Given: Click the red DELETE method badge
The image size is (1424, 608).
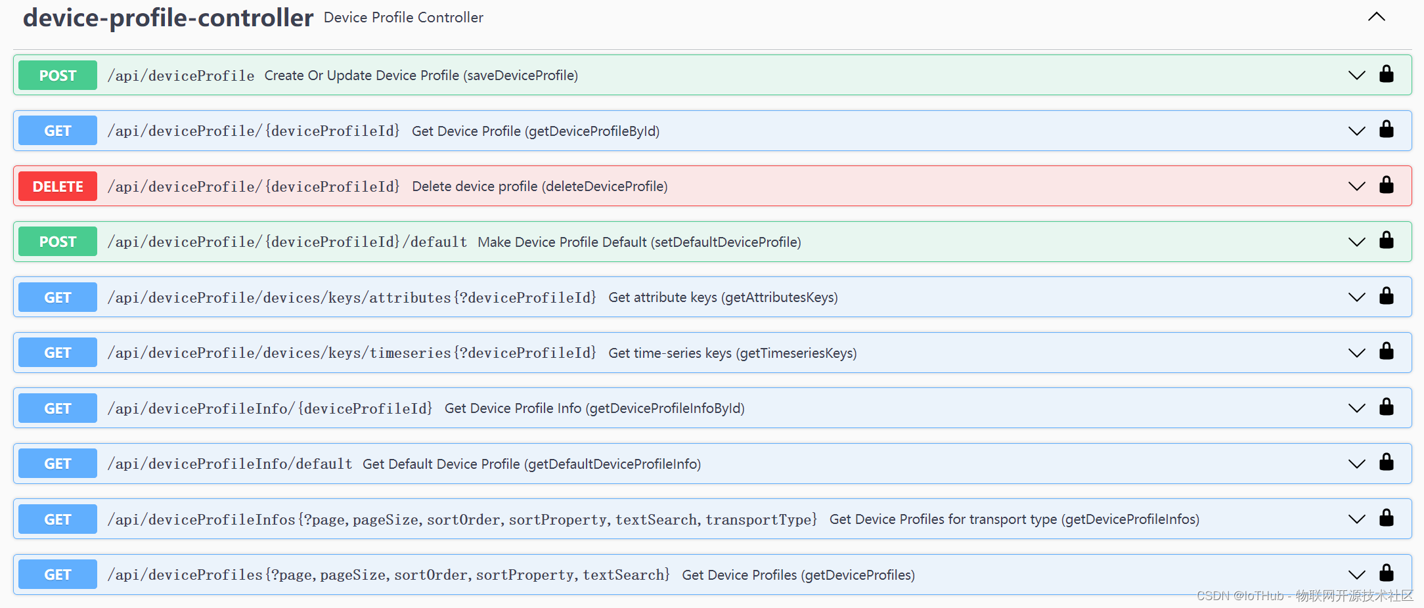Looking at the screenshot, I should pyautogui.click(x=58, y=186).
